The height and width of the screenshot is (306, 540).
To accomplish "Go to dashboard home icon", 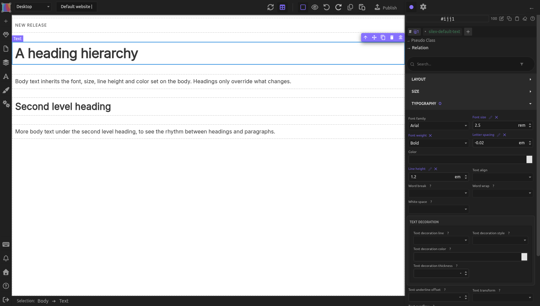I will pos(6,272).
